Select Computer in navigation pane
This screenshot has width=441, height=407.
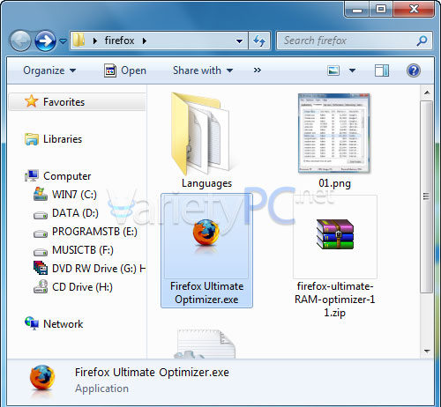(67, 176)
